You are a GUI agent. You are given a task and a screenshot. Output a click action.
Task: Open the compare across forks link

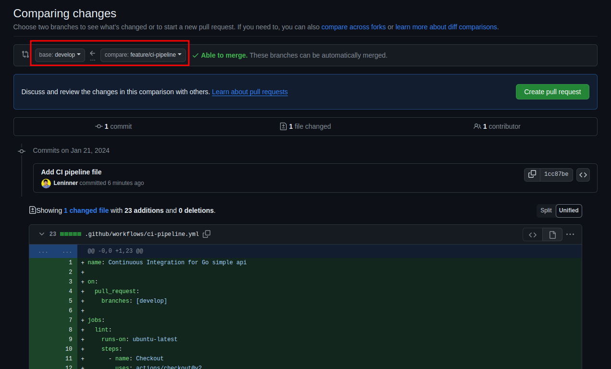[354, 27]
